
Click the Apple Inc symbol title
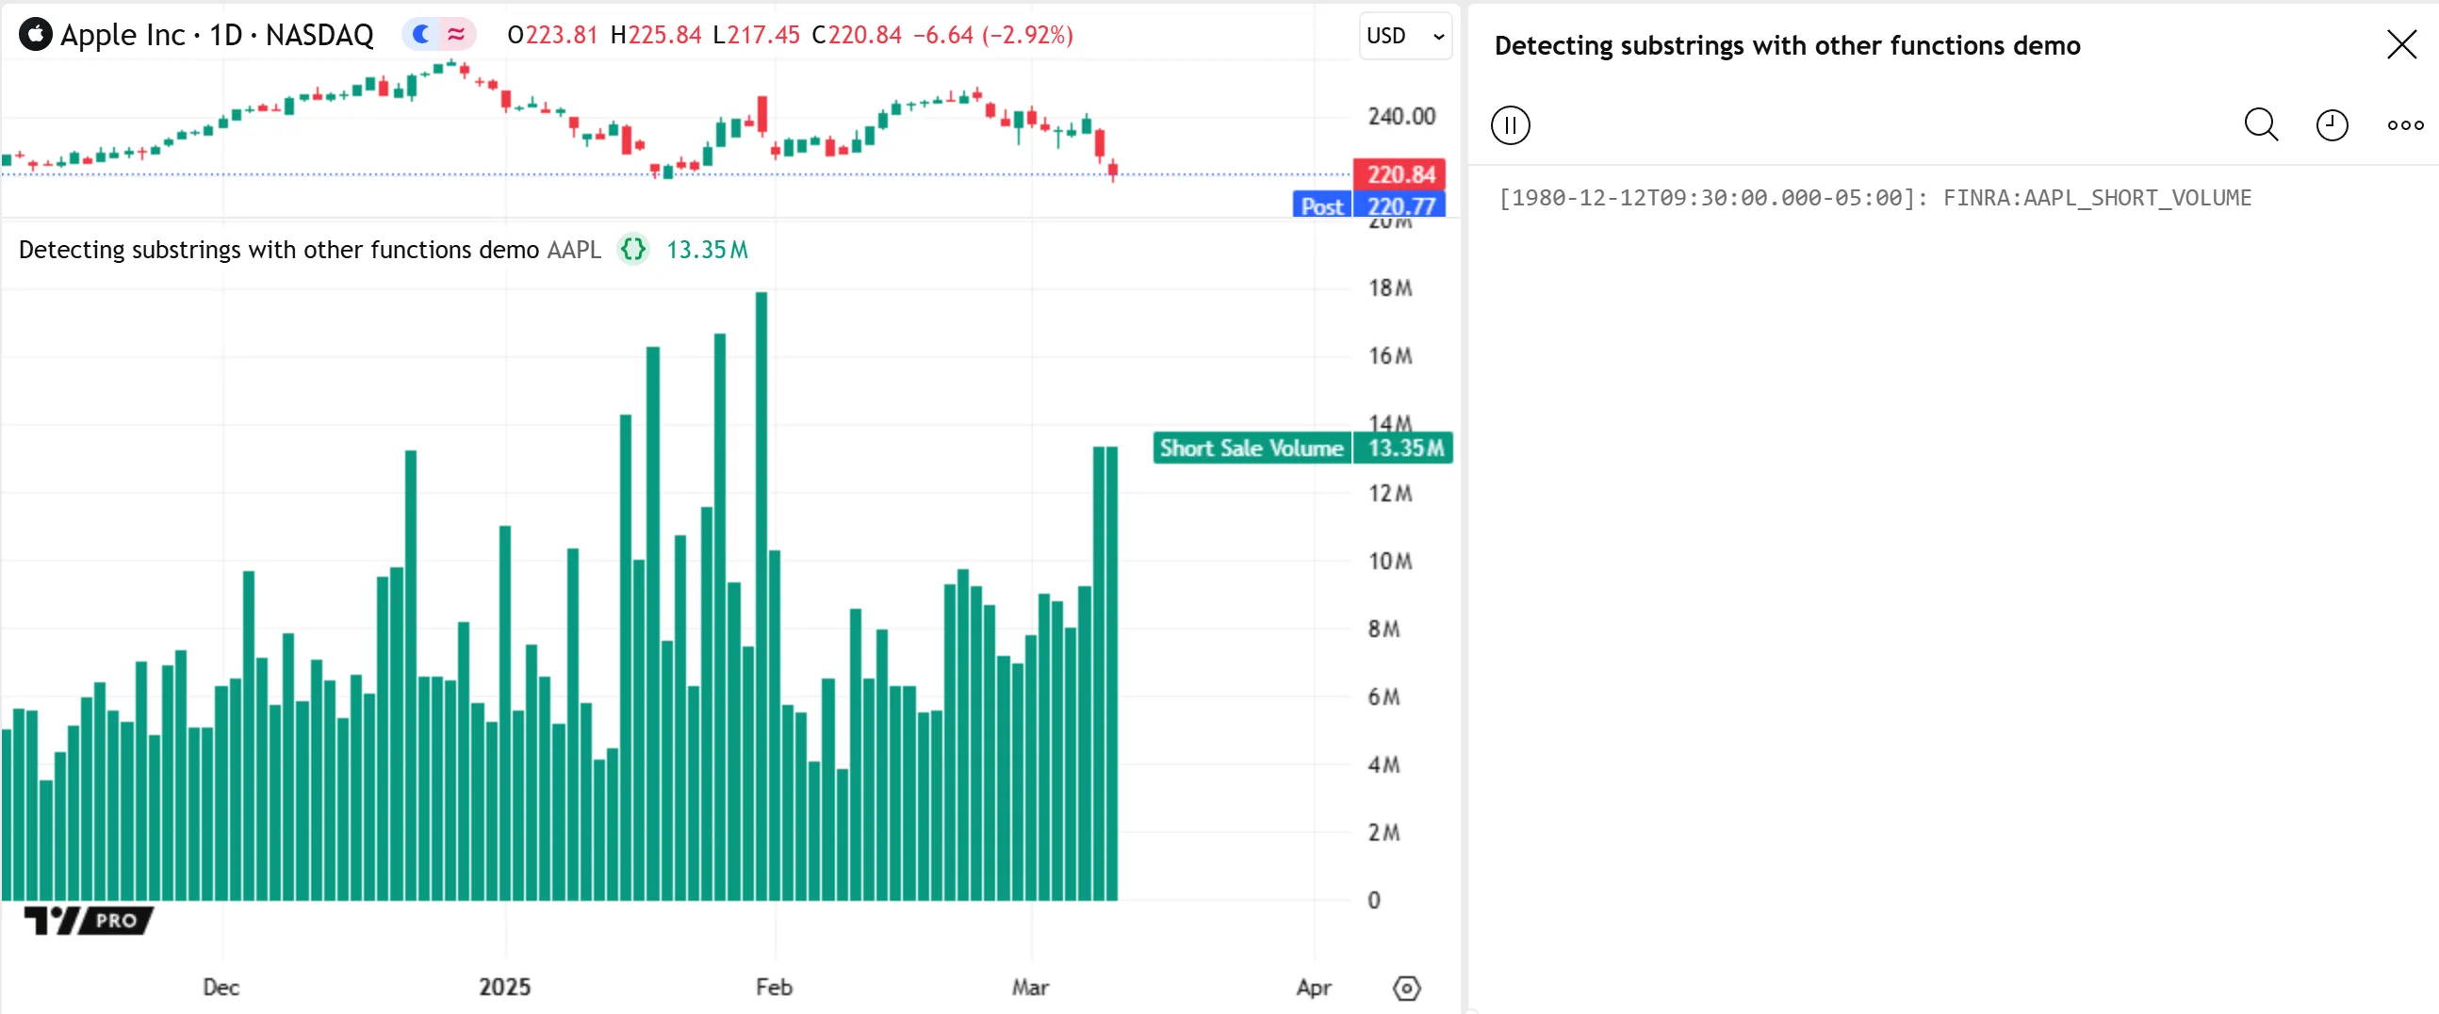217,35
